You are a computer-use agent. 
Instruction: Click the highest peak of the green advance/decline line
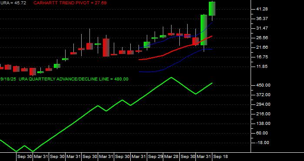point(171,77)
